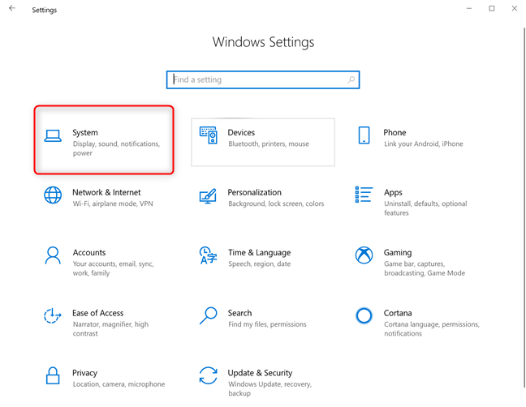Open the Search settings category label
The height and width of the screenshot is (407, 526).
click(239, 313)
